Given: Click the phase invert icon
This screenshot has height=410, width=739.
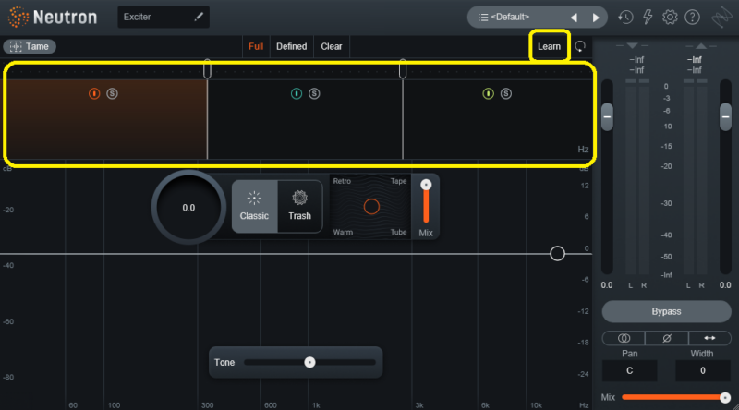Looking at the screenshot, I should [x=666, y=338].
